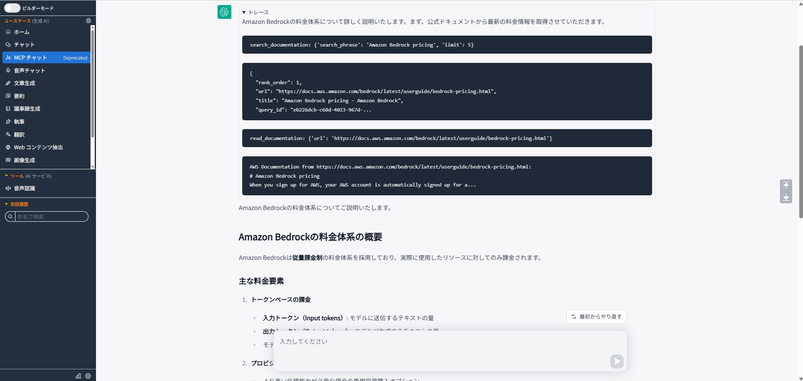This screenshot has height=381, width=803.
Task: Click the 画像生成 picture icon
Action: [x=8, y=160]
